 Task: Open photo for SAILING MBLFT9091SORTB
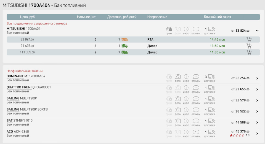pyautogui.click(x=178, y=110)
